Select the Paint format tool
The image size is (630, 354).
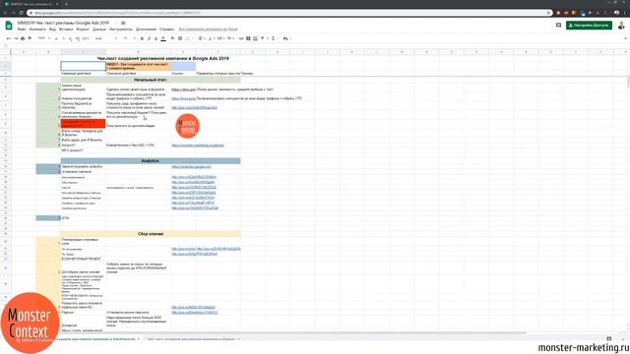30,38
